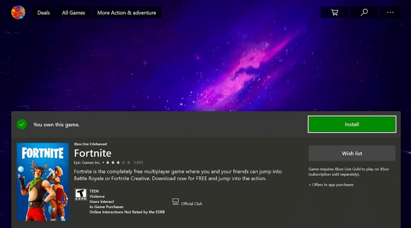The height and width of the screenshot is (228, 411).
Task: Click the Fortnite game title
Action: (93, 153)
